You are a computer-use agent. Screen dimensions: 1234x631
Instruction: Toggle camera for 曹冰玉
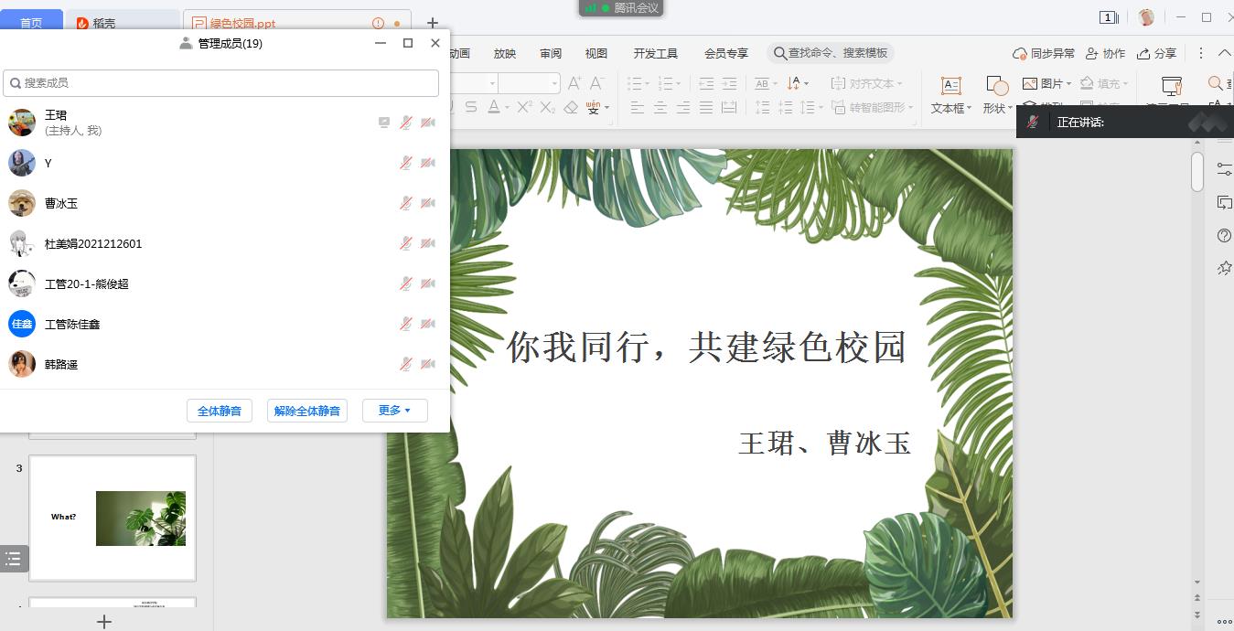(428, 203)
